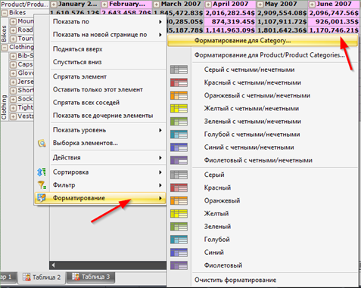Click the plain light-blue style icon next to Голубой
Viewport: 361px width, 288px height.
click(x=179, y=240)
